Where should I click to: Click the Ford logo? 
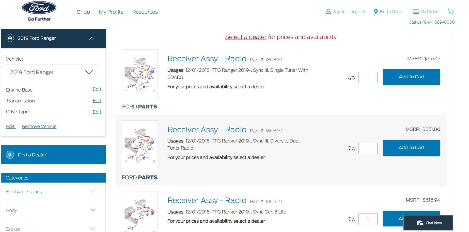(39, 8)
